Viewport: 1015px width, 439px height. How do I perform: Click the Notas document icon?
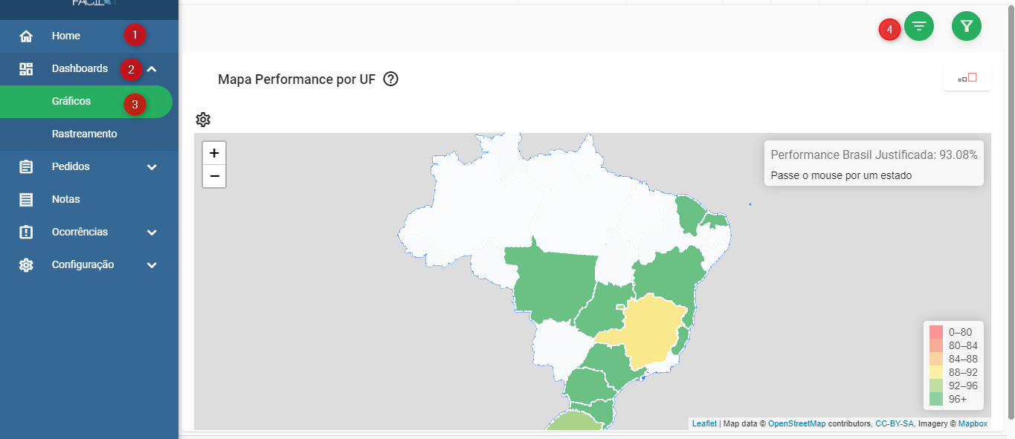point(26,199)
